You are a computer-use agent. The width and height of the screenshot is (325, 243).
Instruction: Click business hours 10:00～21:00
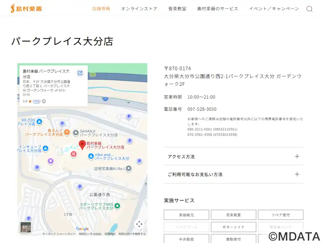[x=201, y=97]
